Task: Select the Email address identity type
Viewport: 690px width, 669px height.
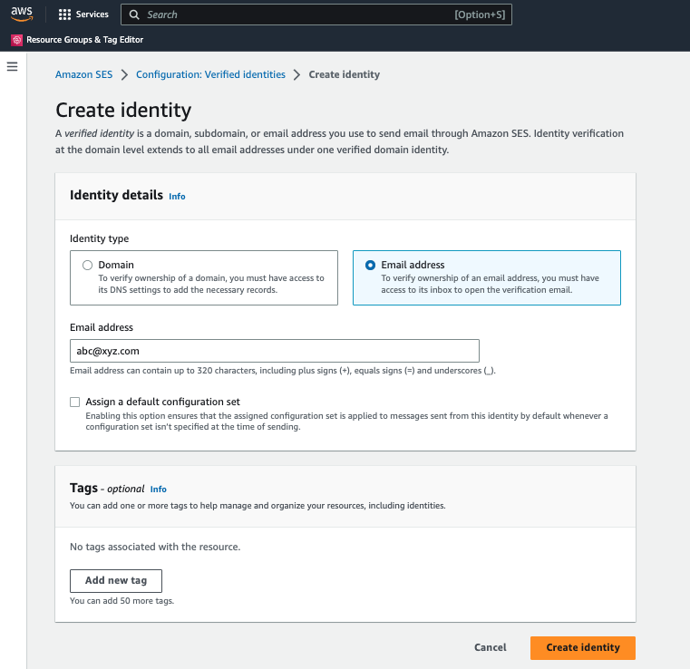Action: [x=370, y=265]
